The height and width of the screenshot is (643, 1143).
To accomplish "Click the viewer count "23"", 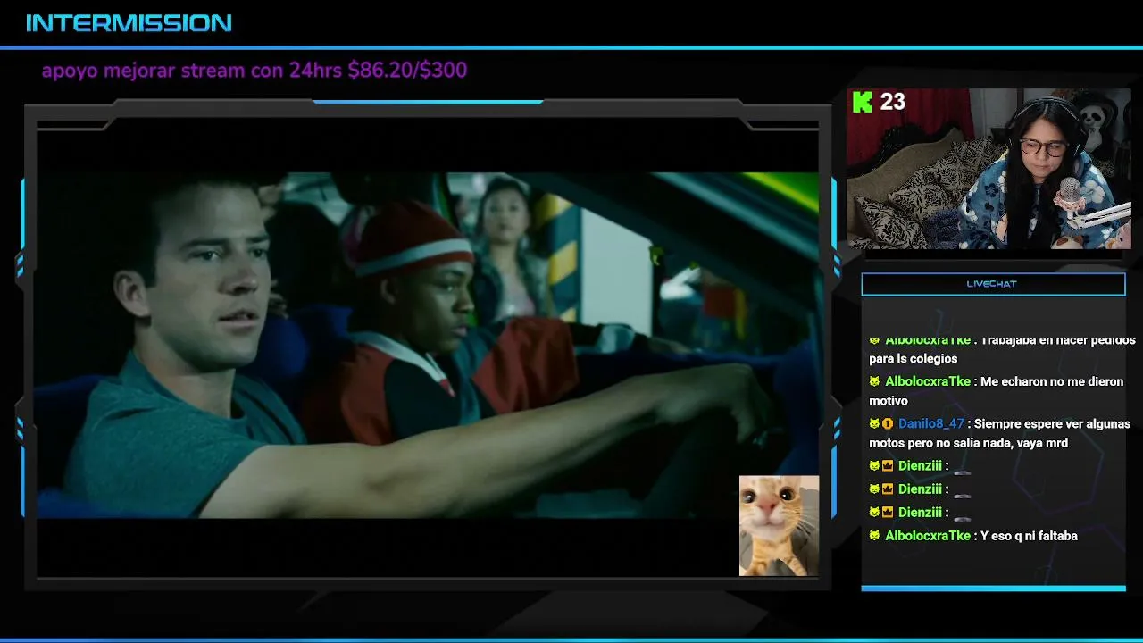I will point(893,102).
